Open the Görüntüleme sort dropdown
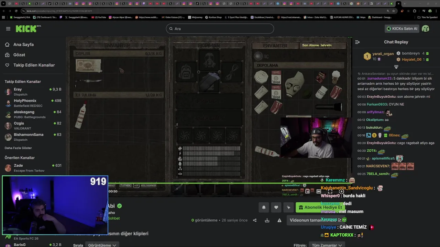Screen dimensions: 440x247 pos(102,245)
